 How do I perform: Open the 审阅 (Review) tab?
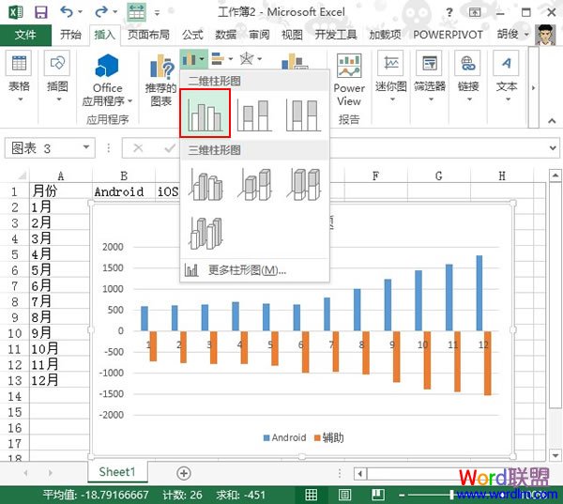click(x=259, y=35)
